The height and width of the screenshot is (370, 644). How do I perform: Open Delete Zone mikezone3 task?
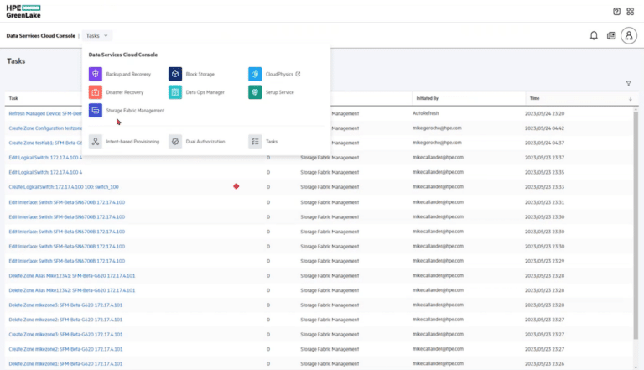click(x=65, y=305)
